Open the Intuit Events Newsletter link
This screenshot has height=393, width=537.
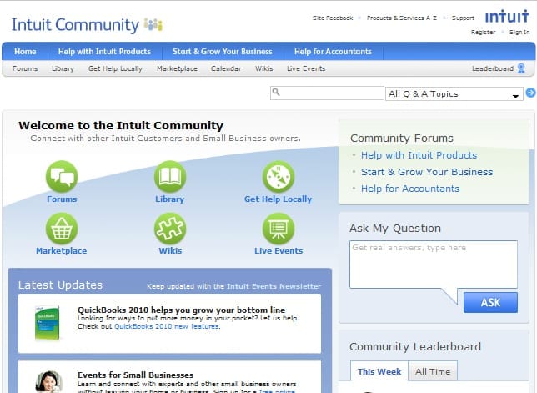click(x=274, y=286)
